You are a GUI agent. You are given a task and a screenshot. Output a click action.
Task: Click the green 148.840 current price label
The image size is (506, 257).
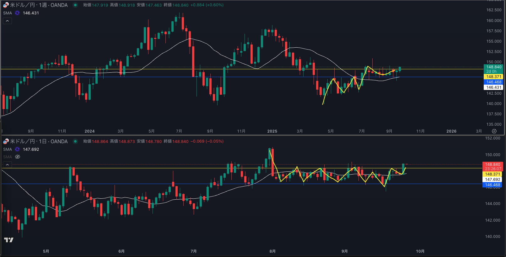[x=493, y=67]
